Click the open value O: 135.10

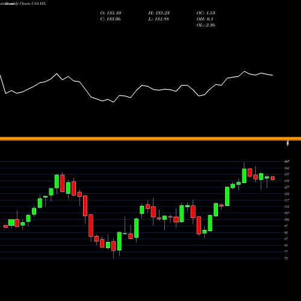tap(111, 13)
